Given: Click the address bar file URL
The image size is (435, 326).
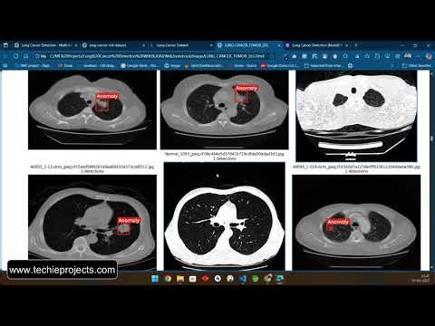Looking at the screenshot, I should (x=157, y=56).
